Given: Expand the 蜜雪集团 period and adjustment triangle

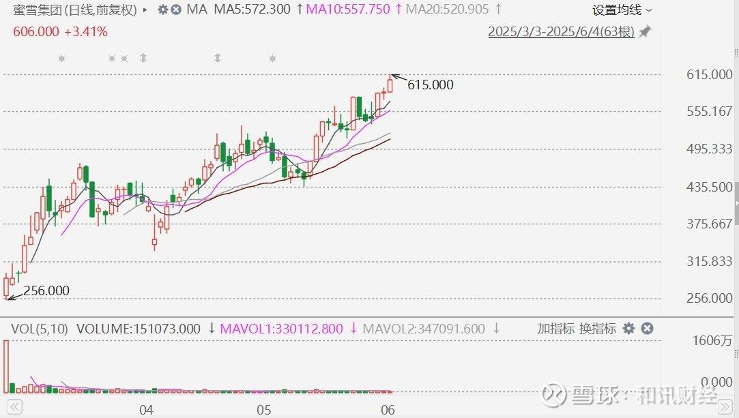Looking at the screenshot, I should pyautogui.click(x=145, y=10).
